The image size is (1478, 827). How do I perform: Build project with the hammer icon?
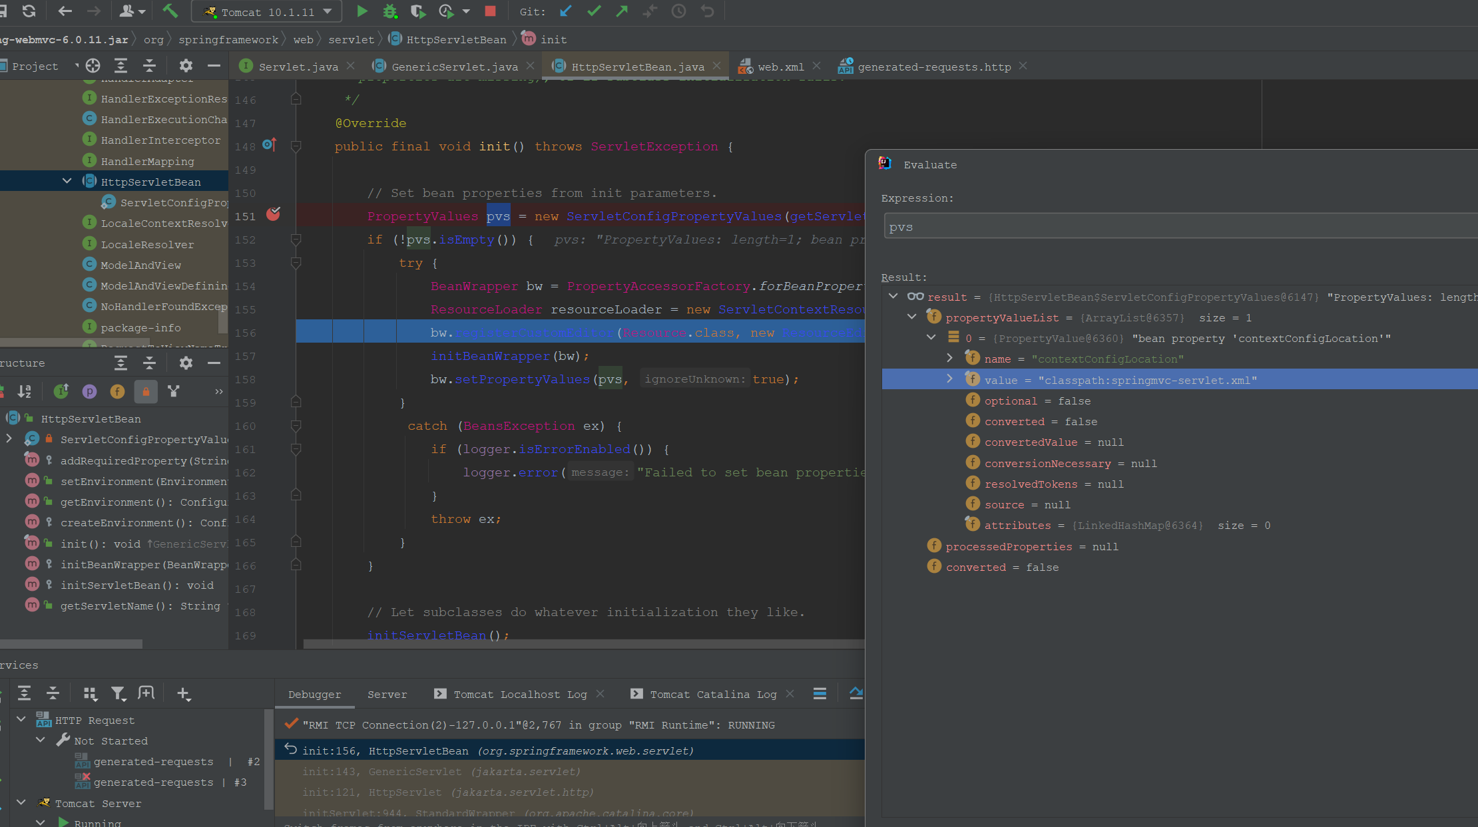pyautogui.click(x=170, y=11)
